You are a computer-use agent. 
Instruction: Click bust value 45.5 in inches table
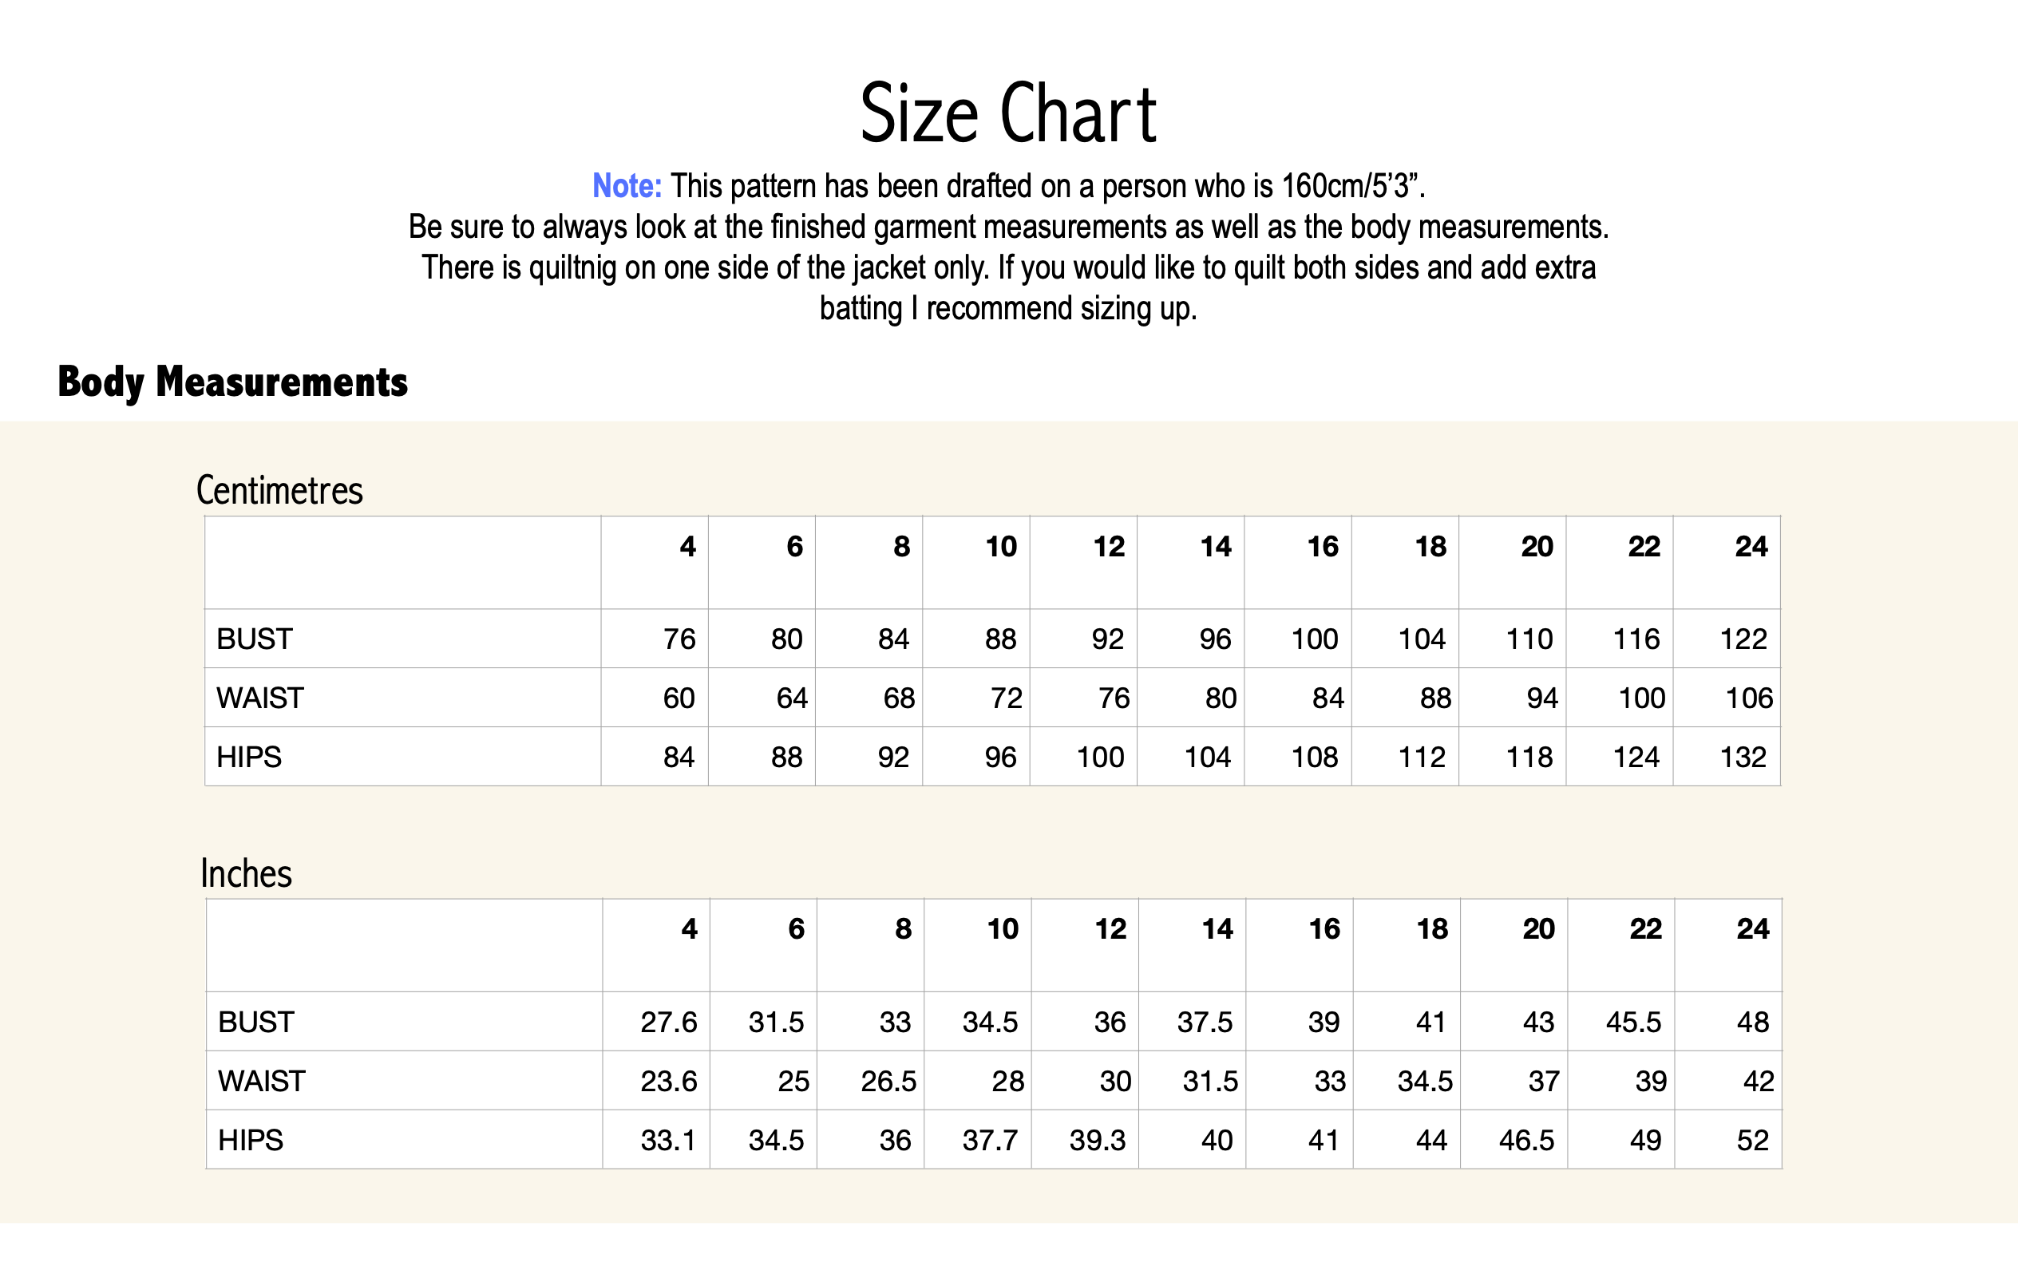point(1632,1023)
